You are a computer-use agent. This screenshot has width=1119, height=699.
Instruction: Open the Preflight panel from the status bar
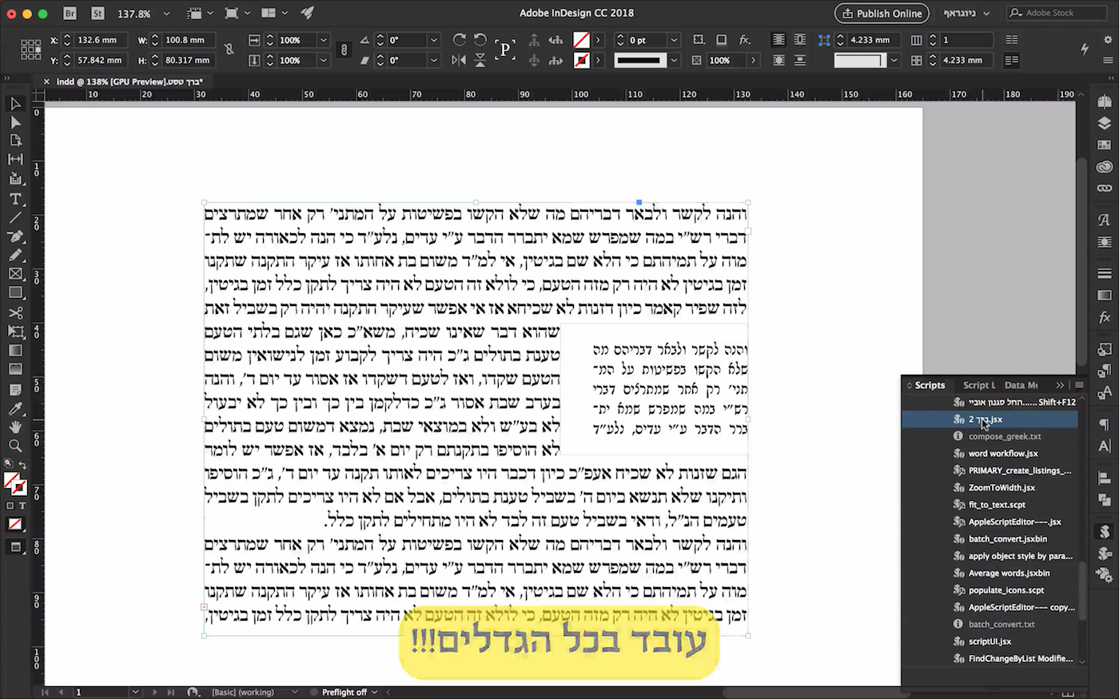(346, 692)
